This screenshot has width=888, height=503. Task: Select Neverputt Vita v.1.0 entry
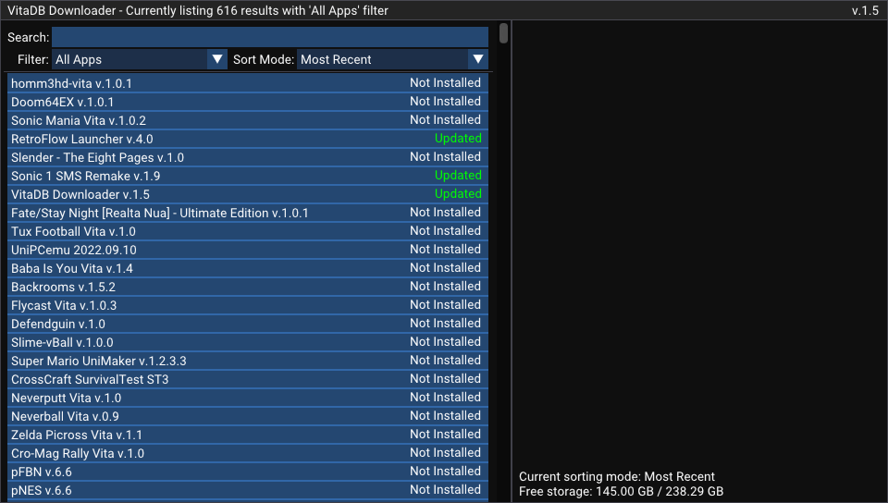(248, 398)
